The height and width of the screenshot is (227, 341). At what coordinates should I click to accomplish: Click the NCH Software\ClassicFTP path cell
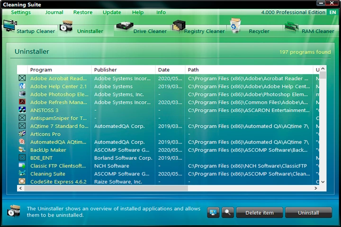[247, 166]
